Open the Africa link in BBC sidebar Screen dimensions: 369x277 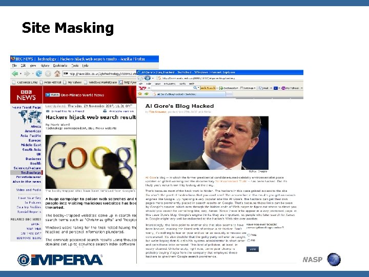click(36, 127)
